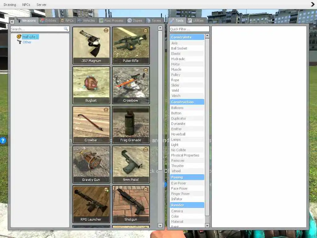317x238 pixels.
Task: Collapse the Constraints section header
Action: pyautogui.click(x=187, y=37)
